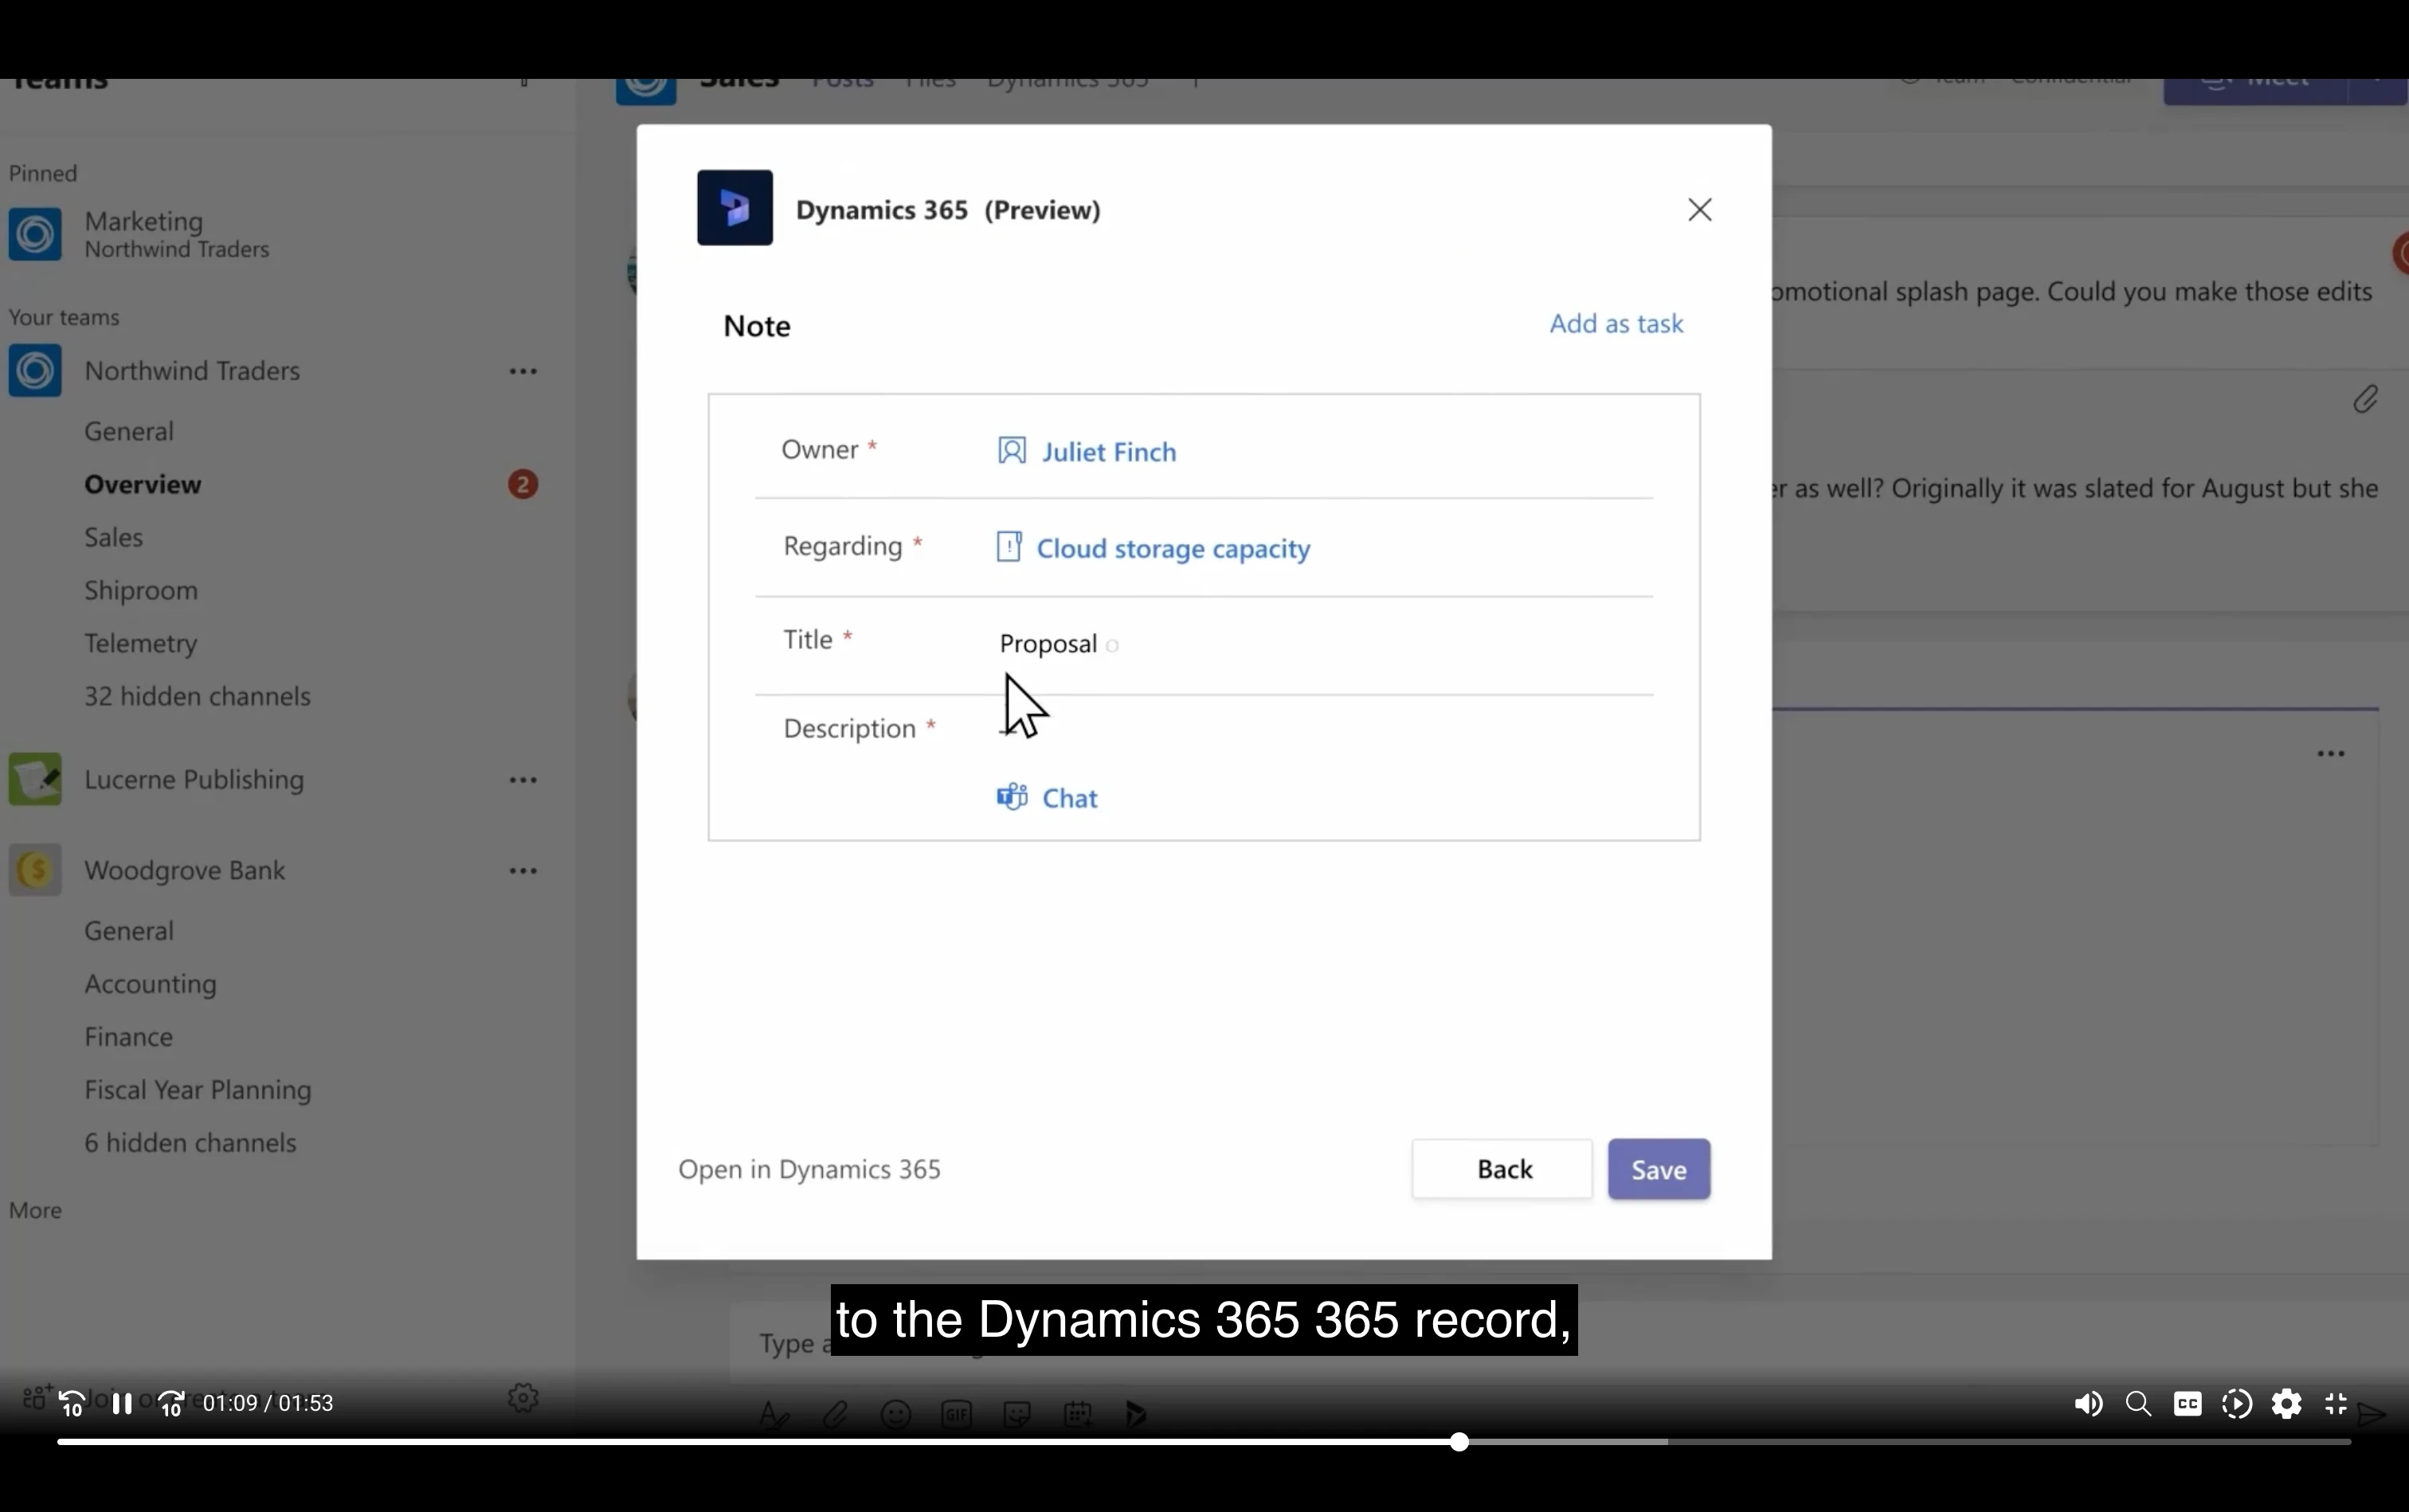Open the Shiproom channel

pos(141,591)
